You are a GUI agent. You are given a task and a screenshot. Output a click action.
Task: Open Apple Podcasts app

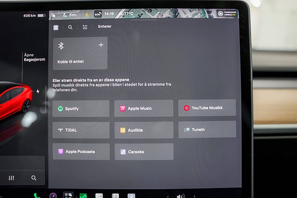(x=81, y=151)
